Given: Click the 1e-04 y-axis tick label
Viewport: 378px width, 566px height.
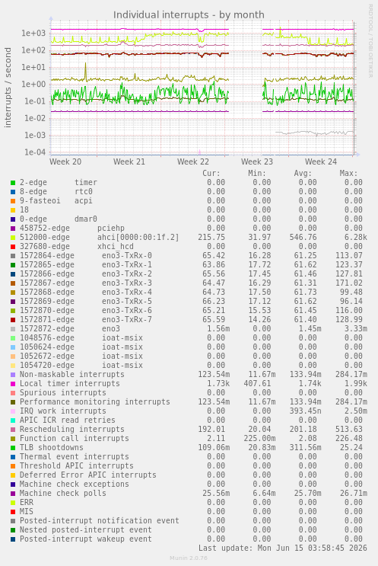Looking at the screenshot, I should coord(35,152).
